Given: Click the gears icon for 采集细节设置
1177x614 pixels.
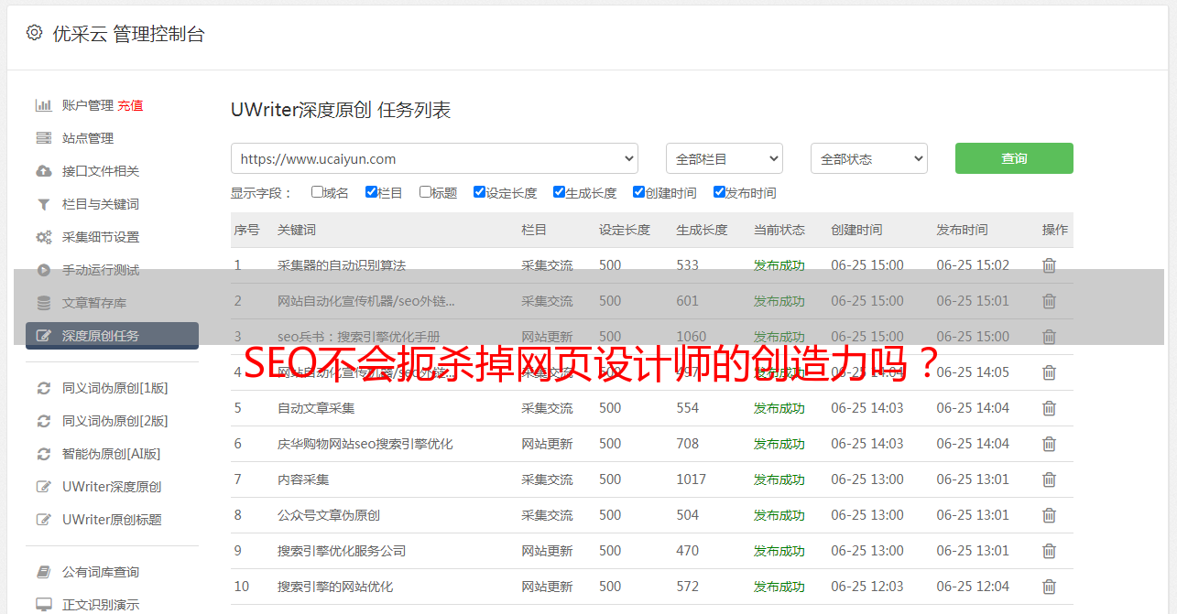Looking at the screenshot, I should point(43,237).
